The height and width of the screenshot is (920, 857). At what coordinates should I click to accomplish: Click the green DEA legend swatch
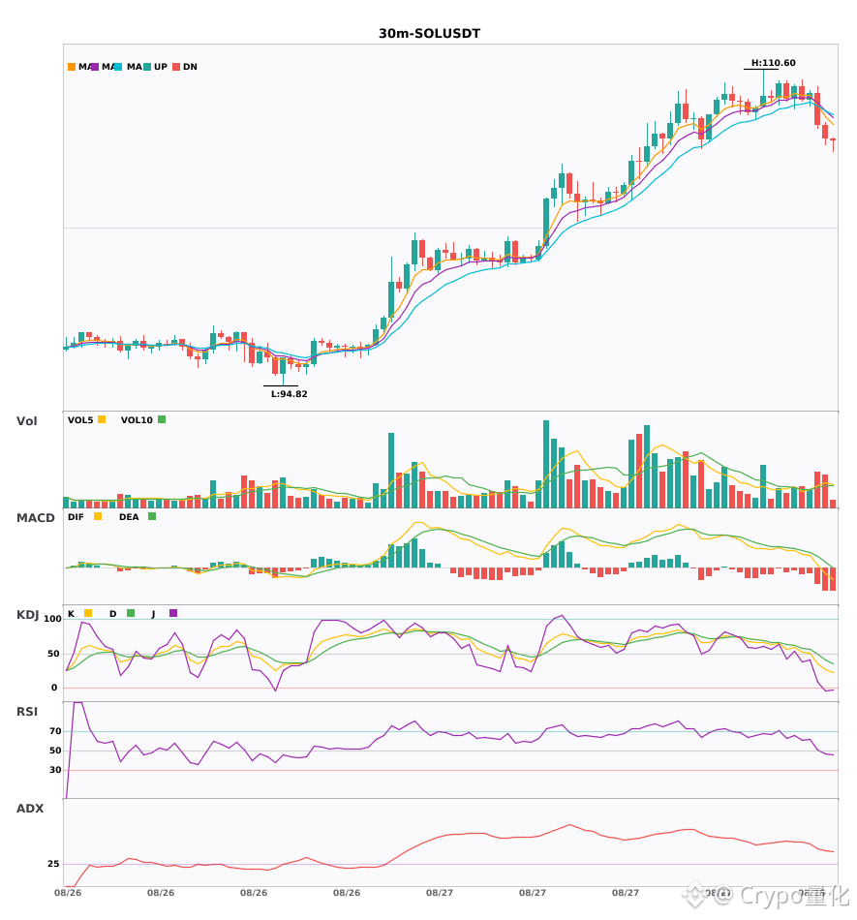tap(152, 516)
